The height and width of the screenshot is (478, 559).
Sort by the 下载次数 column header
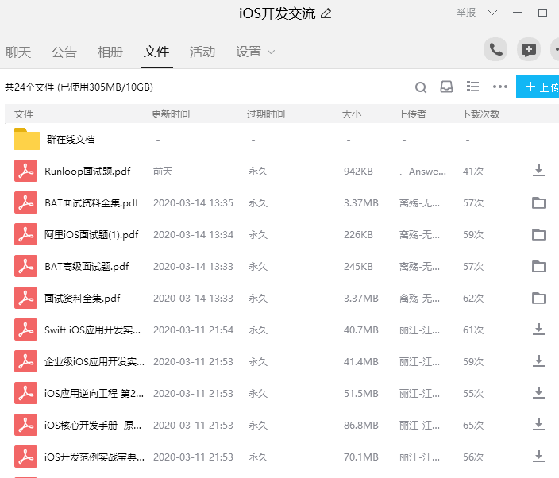click(480, 114)
